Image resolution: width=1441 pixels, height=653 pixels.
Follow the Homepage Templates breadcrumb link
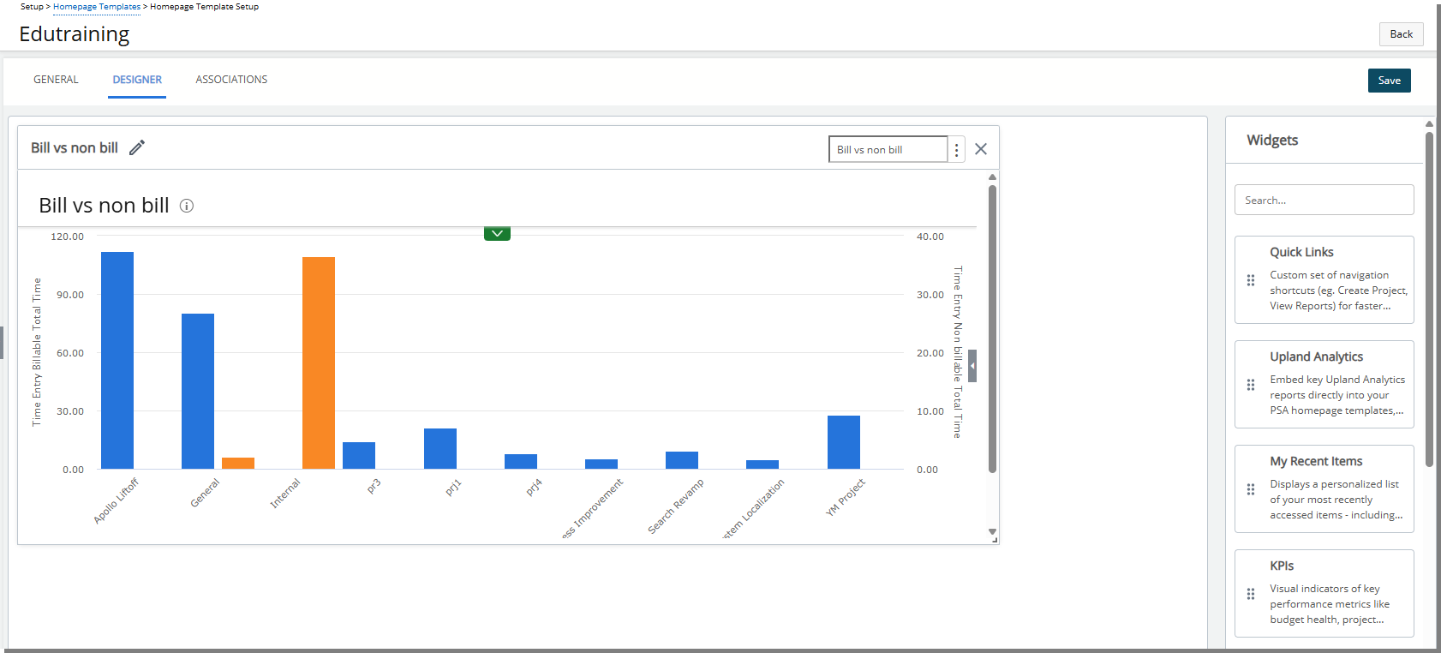[97, 7]
